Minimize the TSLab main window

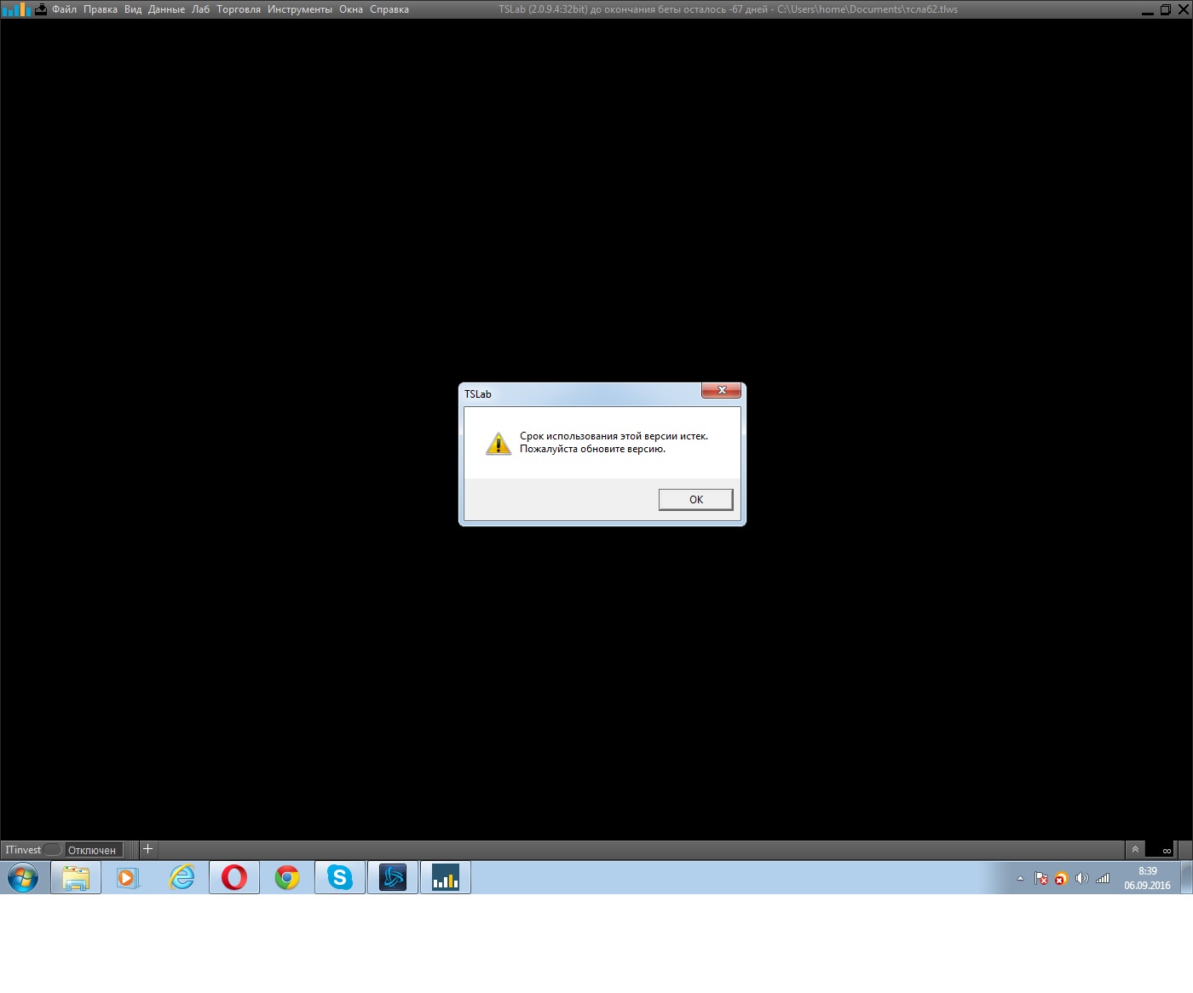click(1147, 10)
